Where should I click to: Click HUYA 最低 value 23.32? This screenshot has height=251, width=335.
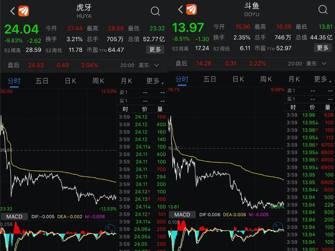(x=157, y=28)
